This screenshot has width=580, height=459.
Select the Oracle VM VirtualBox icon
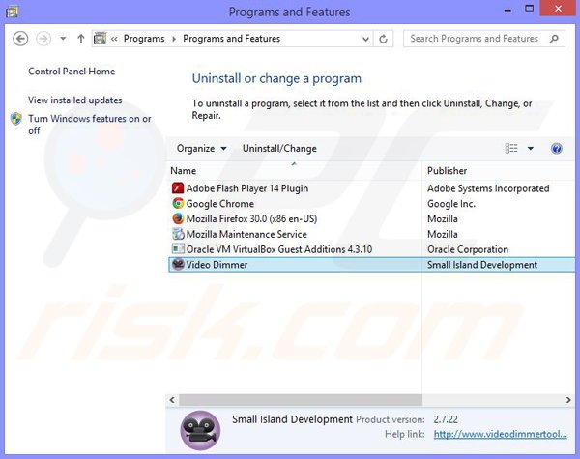click(178, 249)
